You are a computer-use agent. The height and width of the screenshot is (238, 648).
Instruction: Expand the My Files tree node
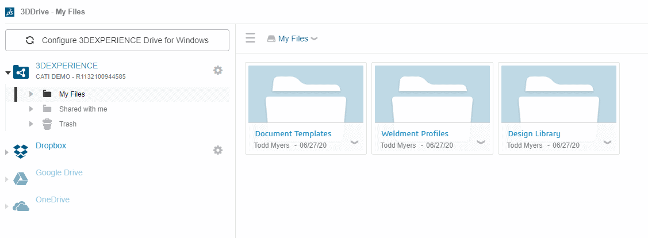(31, 94)
